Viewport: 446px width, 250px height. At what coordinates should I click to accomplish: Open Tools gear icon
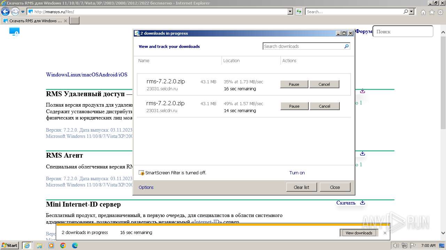click(x=440, y=12)
